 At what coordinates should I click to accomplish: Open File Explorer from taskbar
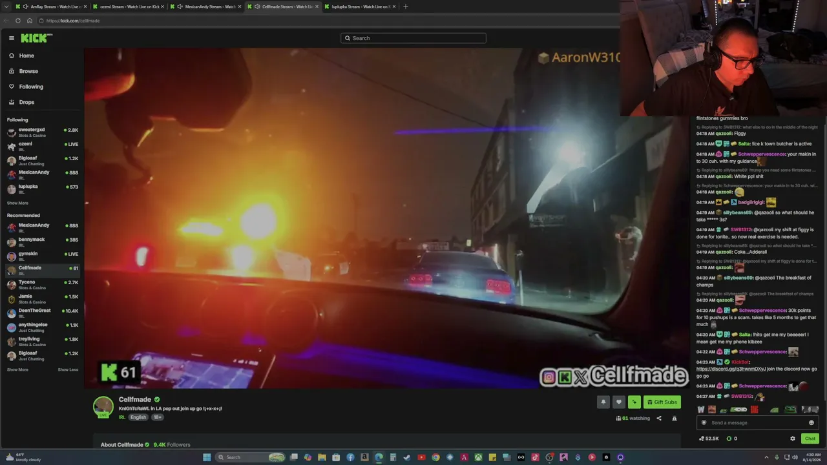click(x=322, y=457)
